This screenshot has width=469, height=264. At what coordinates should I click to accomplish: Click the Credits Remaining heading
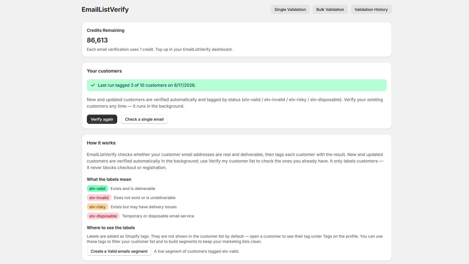pyautogui.click(x=106, y=30)
